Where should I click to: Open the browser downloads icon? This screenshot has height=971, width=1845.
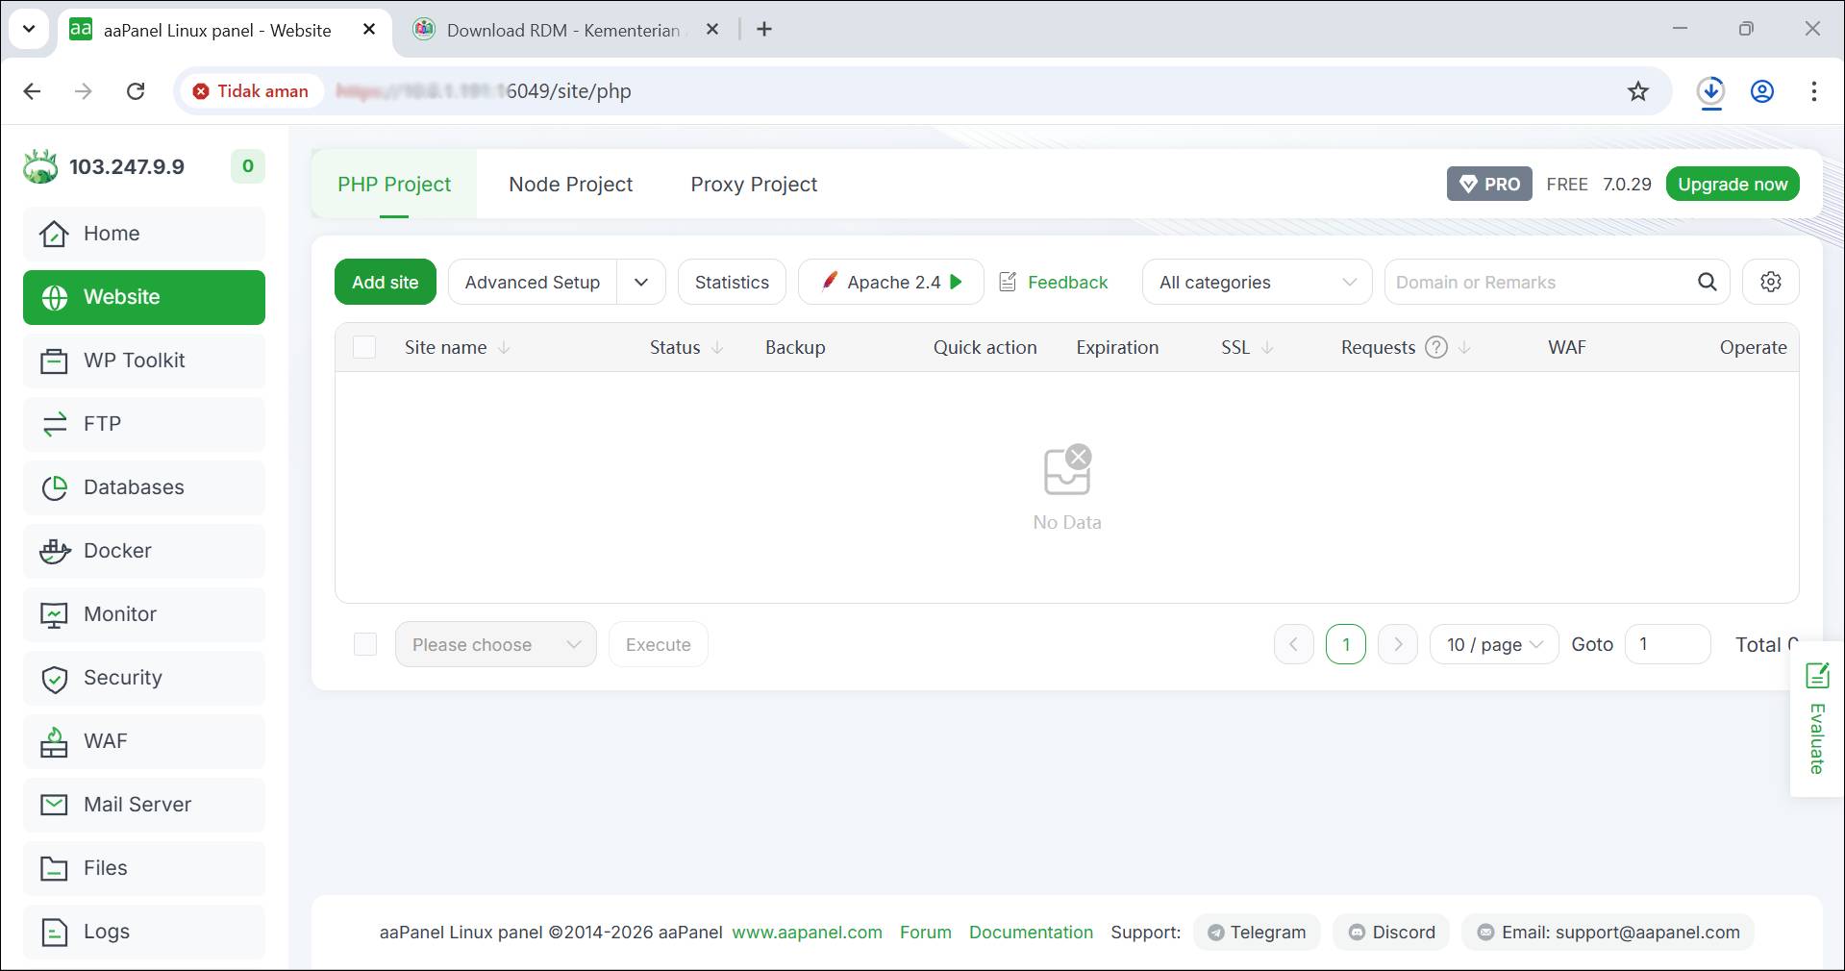click(1709, 91)
